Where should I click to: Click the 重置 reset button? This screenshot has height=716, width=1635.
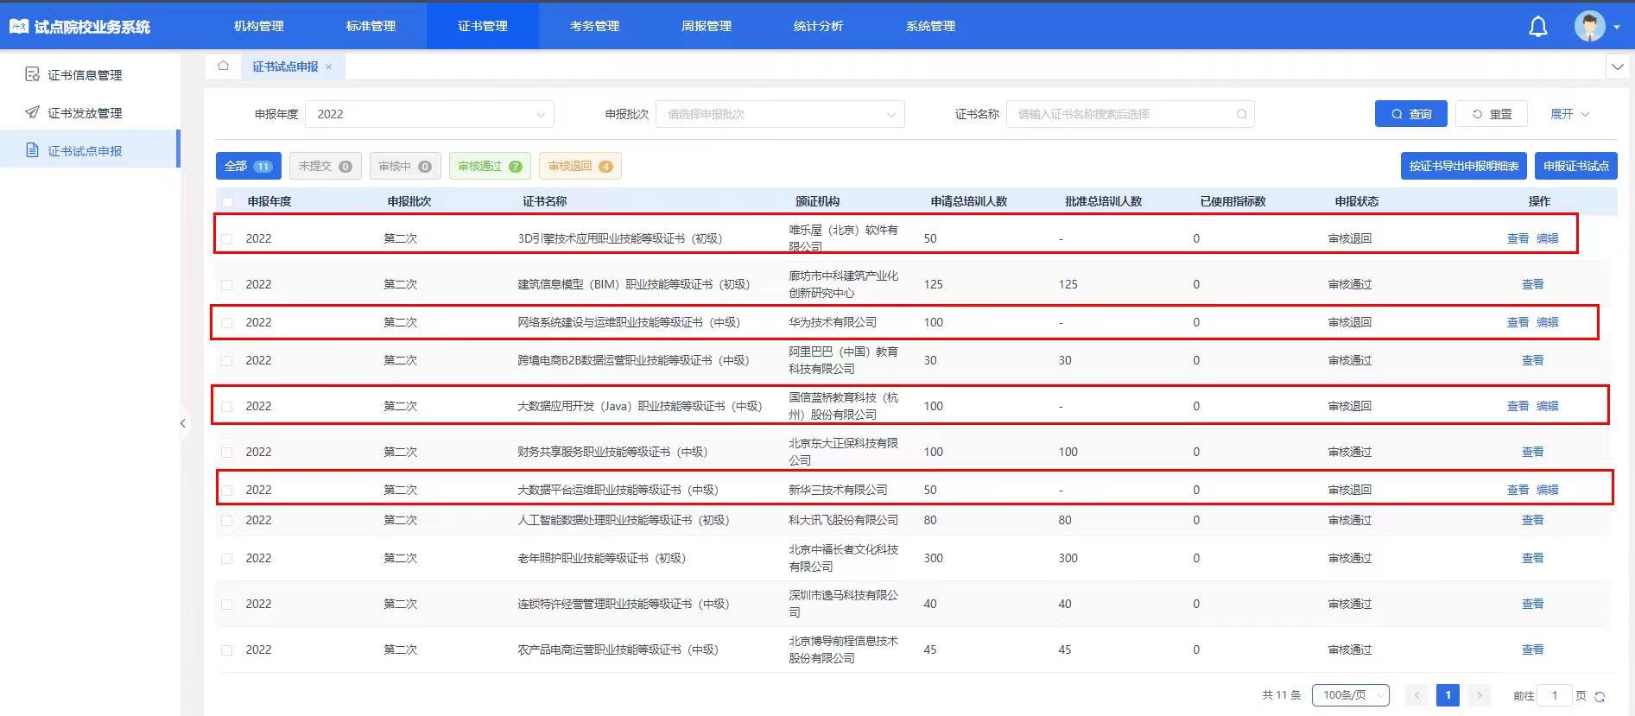(x=1492, y=114)
